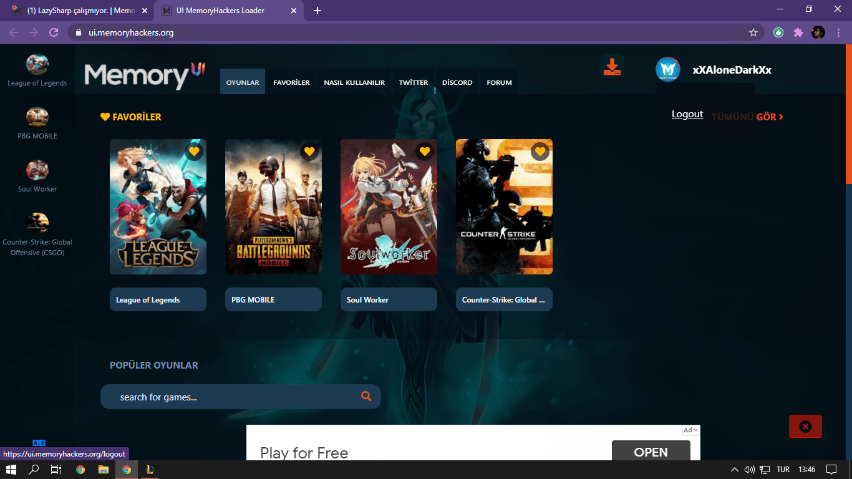Open the FORUM nav item
The image size is (852, 479).
pyautogui.click(x=499, y=82)
